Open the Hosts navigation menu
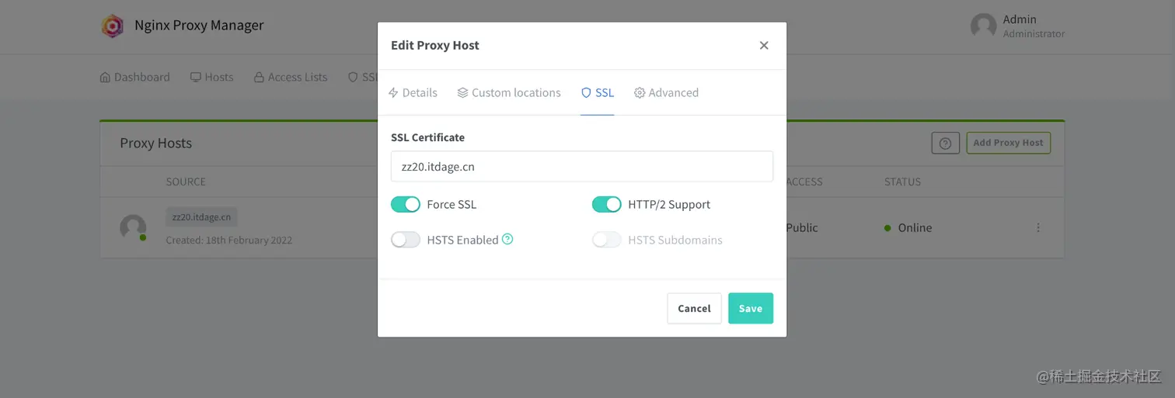 click(212, 77)
